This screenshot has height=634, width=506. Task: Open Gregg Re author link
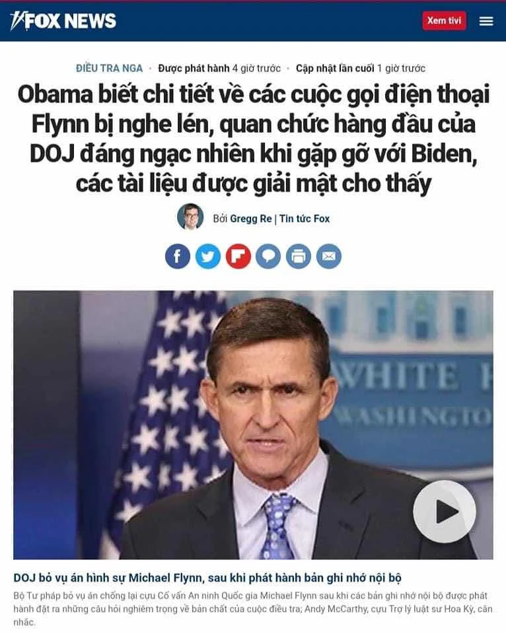(251, 219)
